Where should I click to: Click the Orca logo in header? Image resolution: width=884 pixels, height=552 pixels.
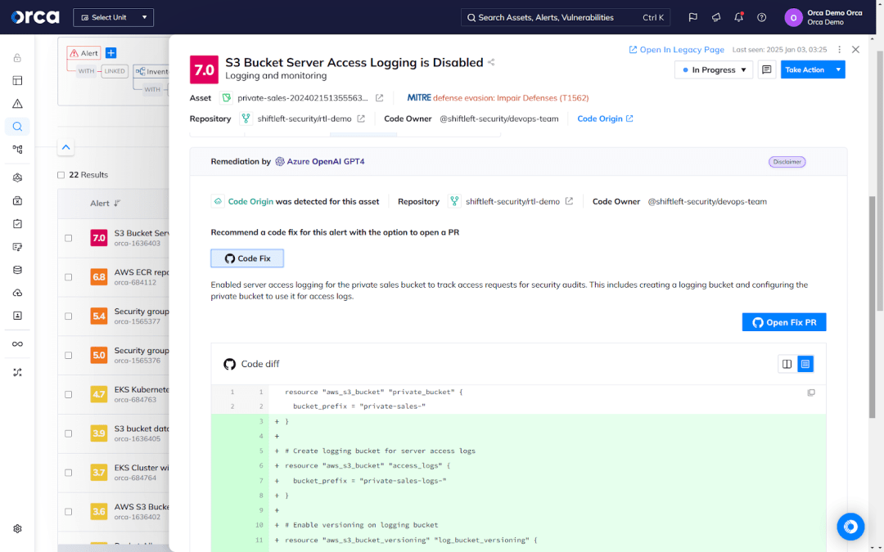(35, 17)
